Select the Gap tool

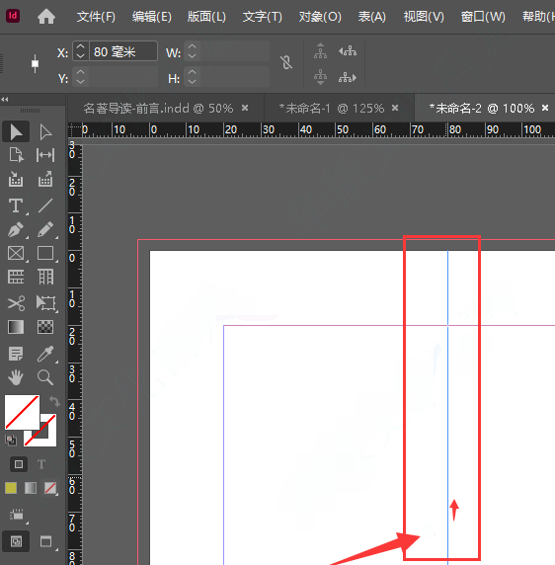[45, 155]
